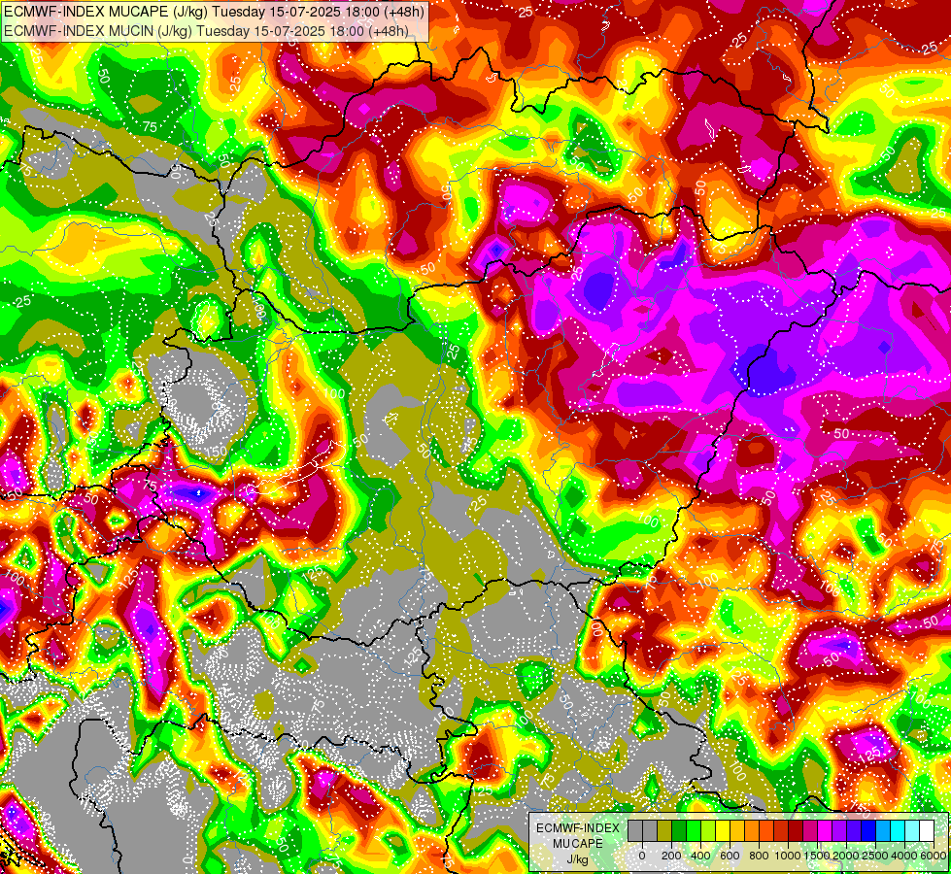The width and height of the screenshot is (951, 874).
Task: Click the legend scale value 400
Action: pos(700,856)
